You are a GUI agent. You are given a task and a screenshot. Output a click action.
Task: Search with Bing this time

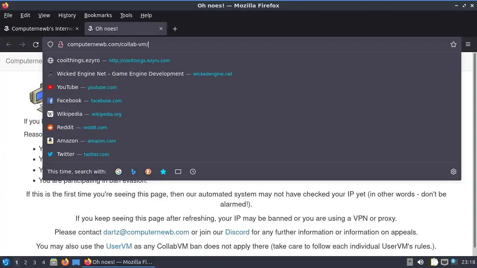click(133, 172)
